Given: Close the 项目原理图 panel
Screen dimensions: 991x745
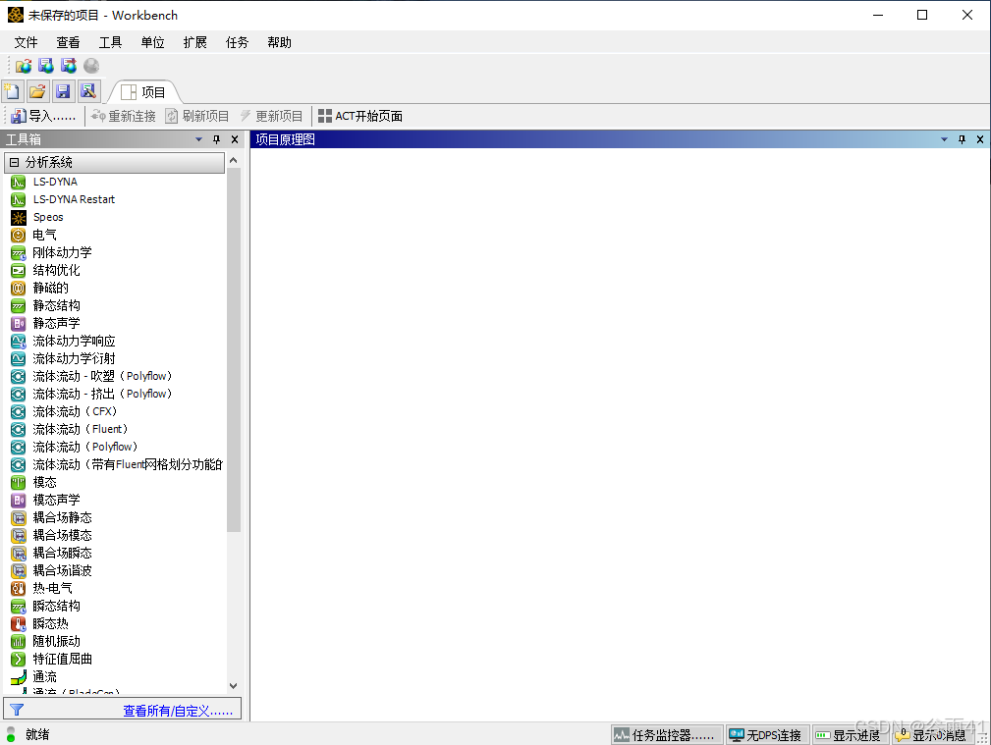Looking at the screenshot, I should click(x=979, y=139).
